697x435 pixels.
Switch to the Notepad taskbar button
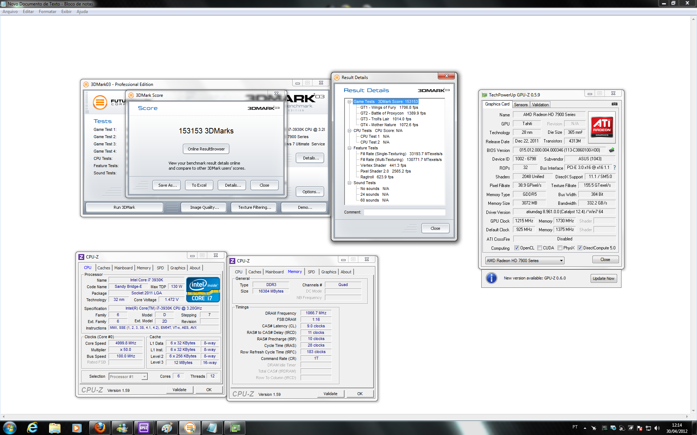tap(212, 428)
